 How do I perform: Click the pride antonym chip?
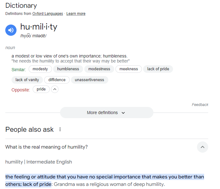[41, 90]
